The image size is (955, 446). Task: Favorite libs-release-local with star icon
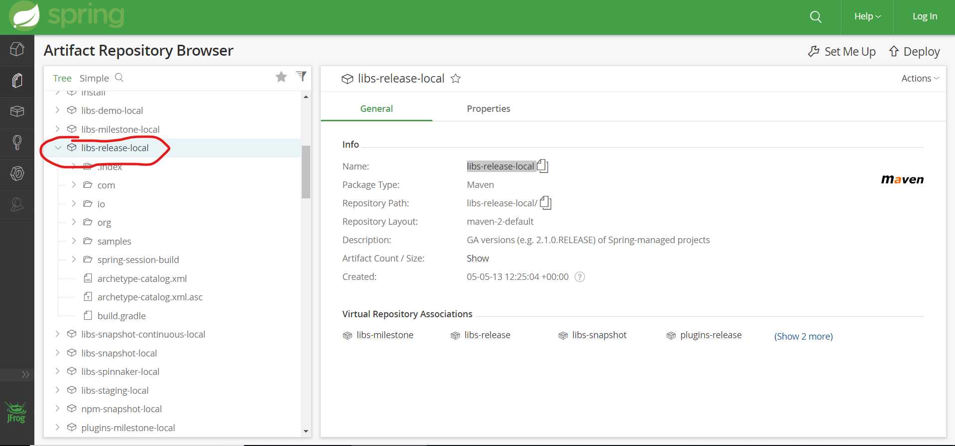click(456, 79)
